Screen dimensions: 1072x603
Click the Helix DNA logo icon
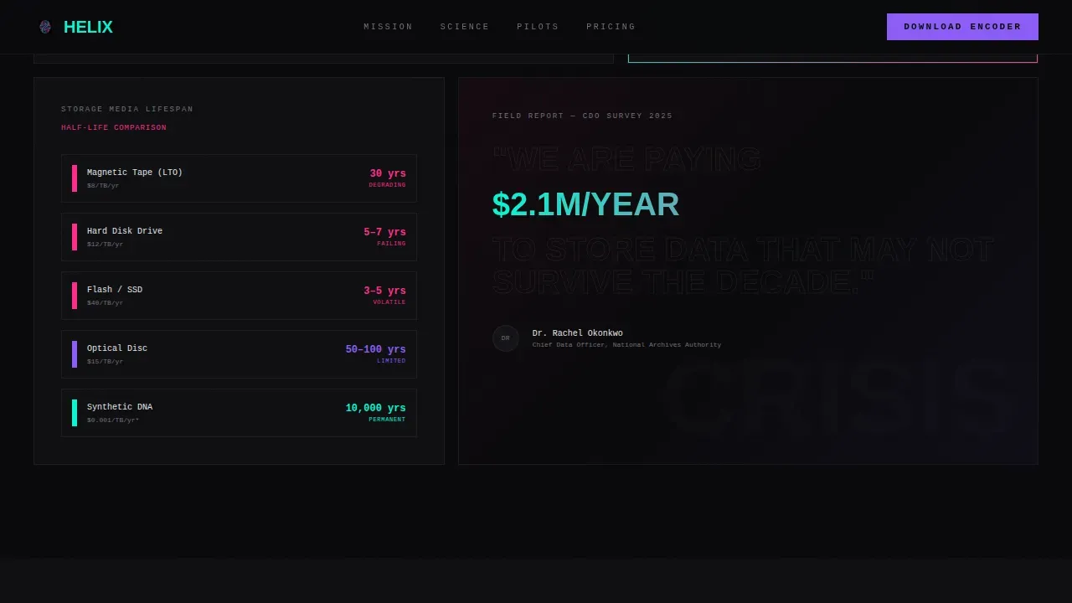(45, 27)
